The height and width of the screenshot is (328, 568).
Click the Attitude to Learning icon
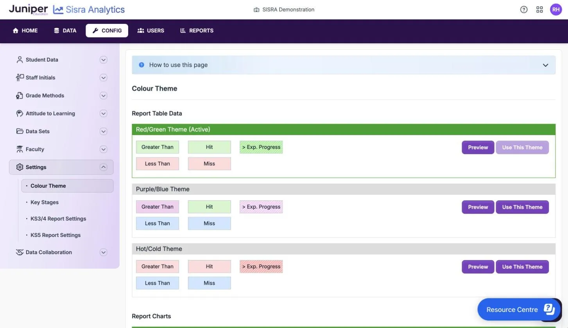(x=20, y=114)
